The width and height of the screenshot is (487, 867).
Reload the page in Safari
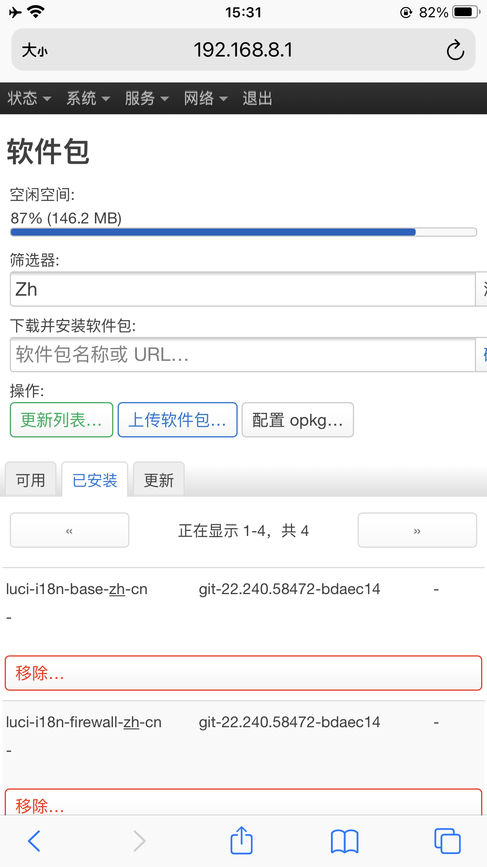[x=455, y=49]
